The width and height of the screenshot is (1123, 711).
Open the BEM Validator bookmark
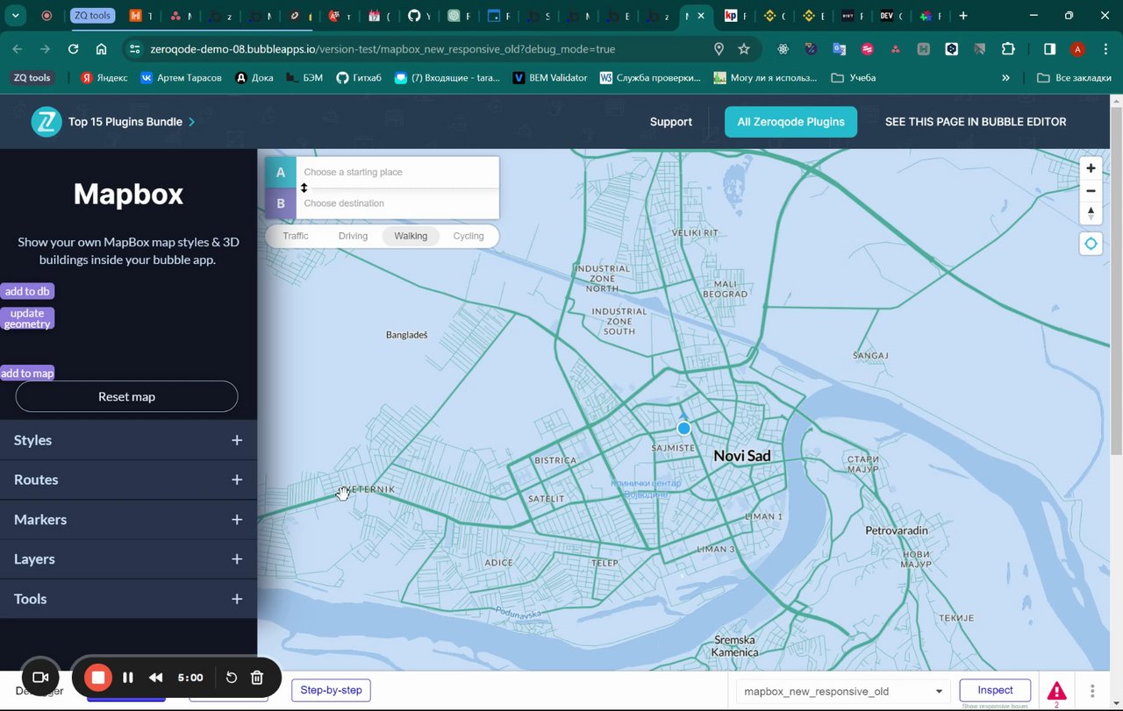[x=550, y=78]
